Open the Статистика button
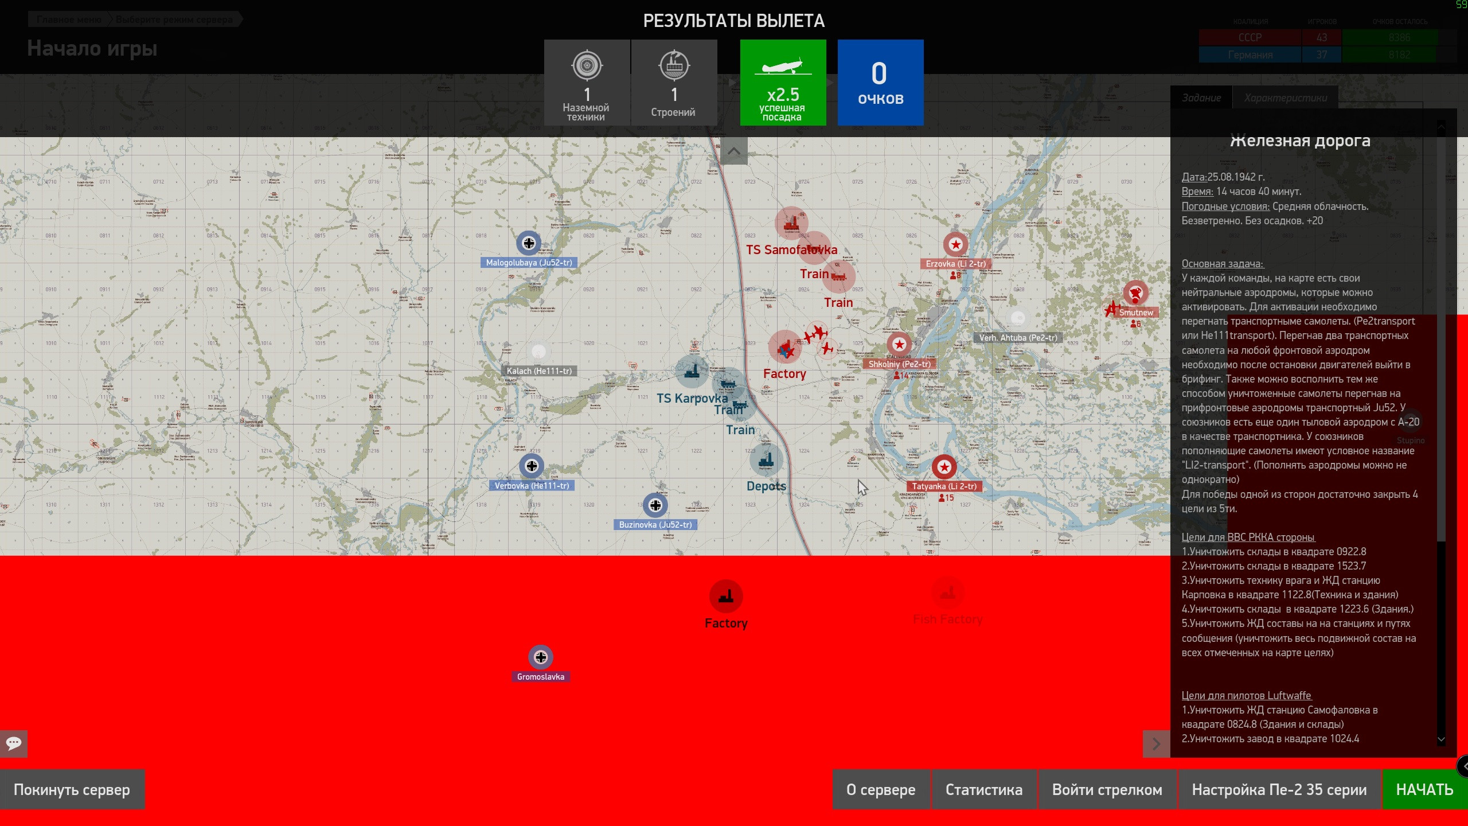 tap(984, 789)
